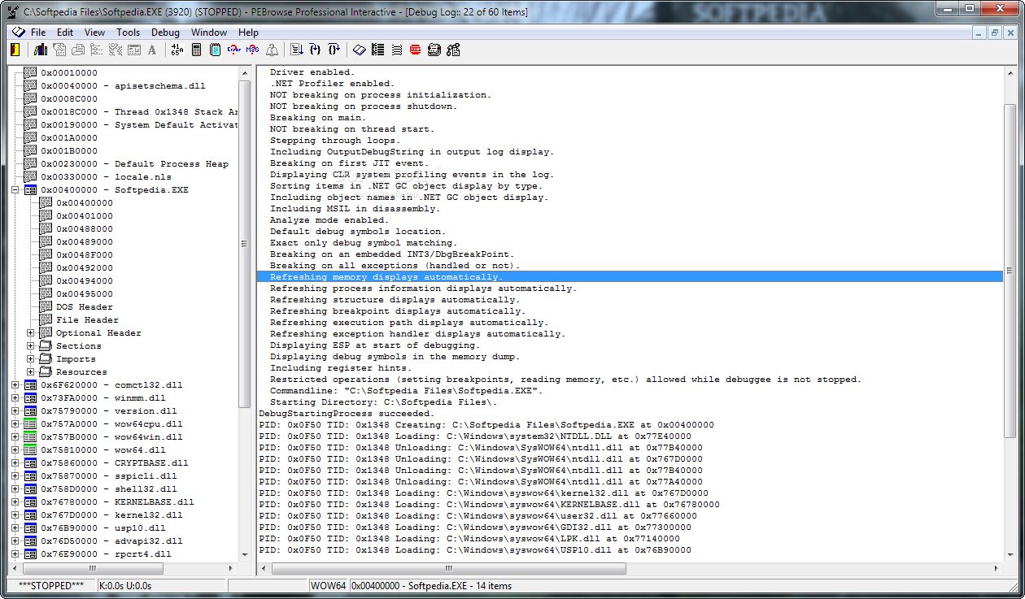Select highlighted 'Refreshing memory displays automatically.' line
Viewport: 1025px width, 599px height.
[x=630, y=277]
